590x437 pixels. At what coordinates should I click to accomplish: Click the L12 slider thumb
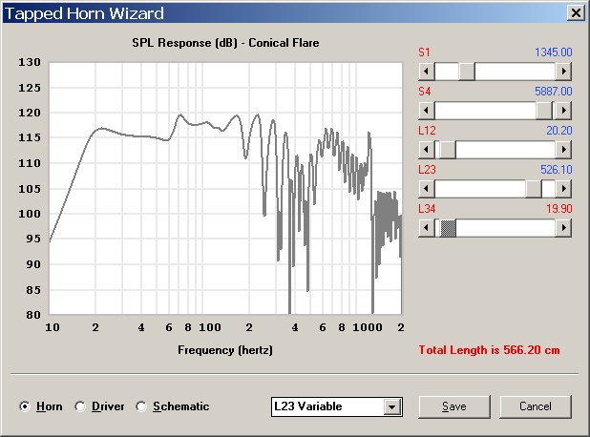point(448,149)
